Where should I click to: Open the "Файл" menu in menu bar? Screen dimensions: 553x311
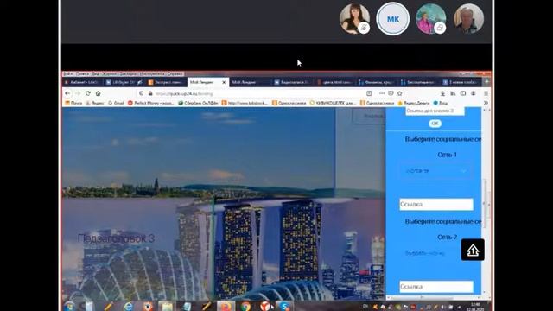tap(67, 74)
